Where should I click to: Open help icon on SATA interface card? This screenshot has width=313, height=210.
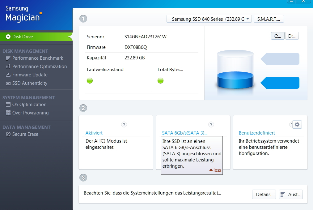[211, 124]
